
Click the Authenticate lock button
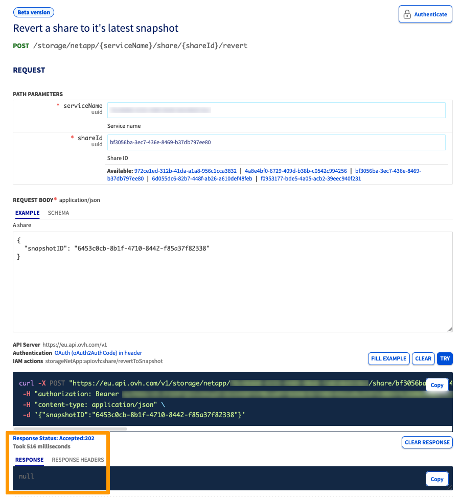(425, 14)
